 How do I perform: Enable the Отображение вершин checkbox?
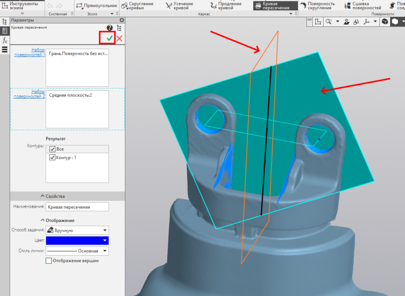coord(48,261)
